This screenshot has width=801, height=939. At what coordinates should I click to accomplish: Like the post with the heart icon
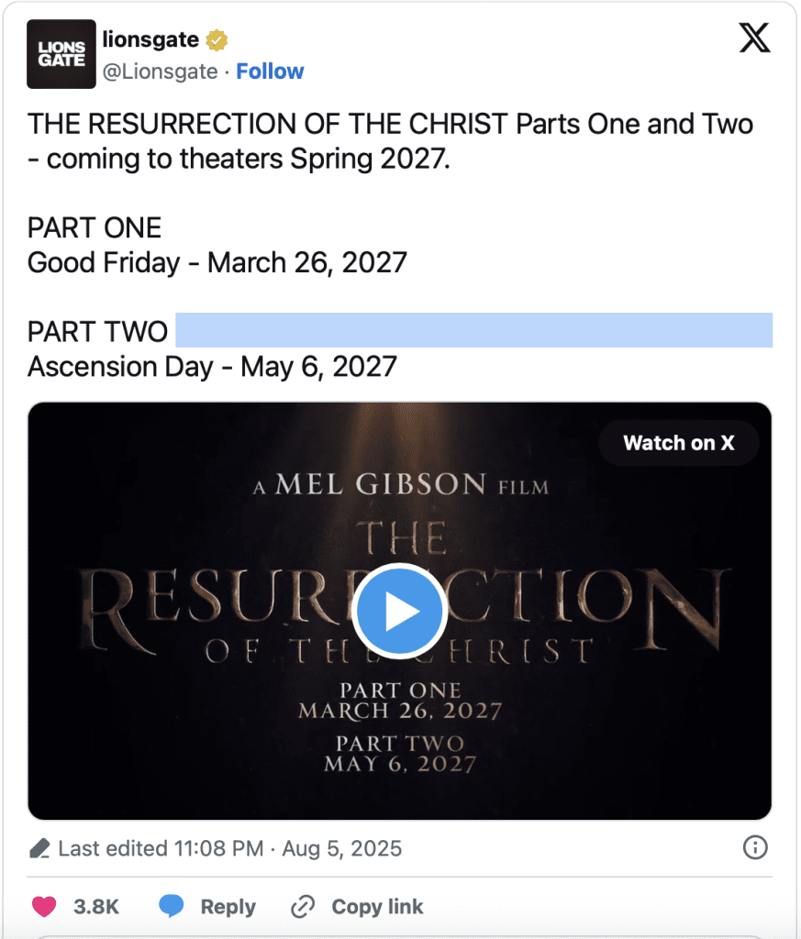click(x=44, y=907)
